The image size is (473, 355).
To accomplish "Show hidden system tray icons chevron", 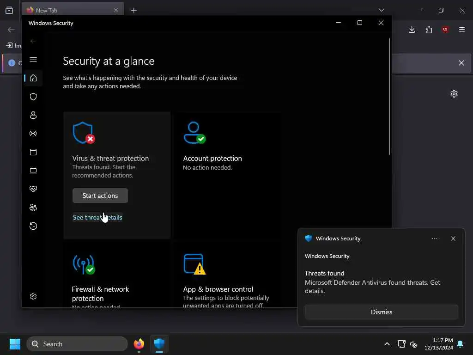I will click(387, 344).
